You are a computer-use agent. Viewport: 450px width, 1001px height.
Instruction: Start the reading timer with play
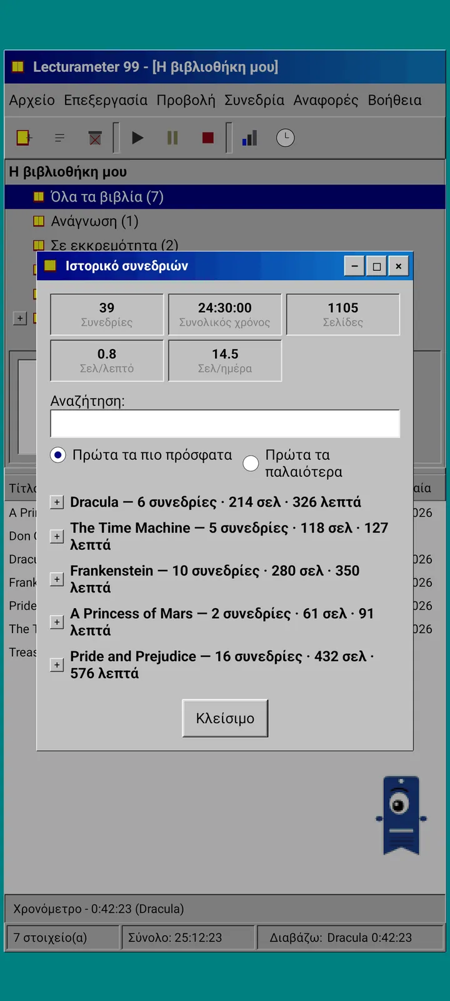(137, 138)
